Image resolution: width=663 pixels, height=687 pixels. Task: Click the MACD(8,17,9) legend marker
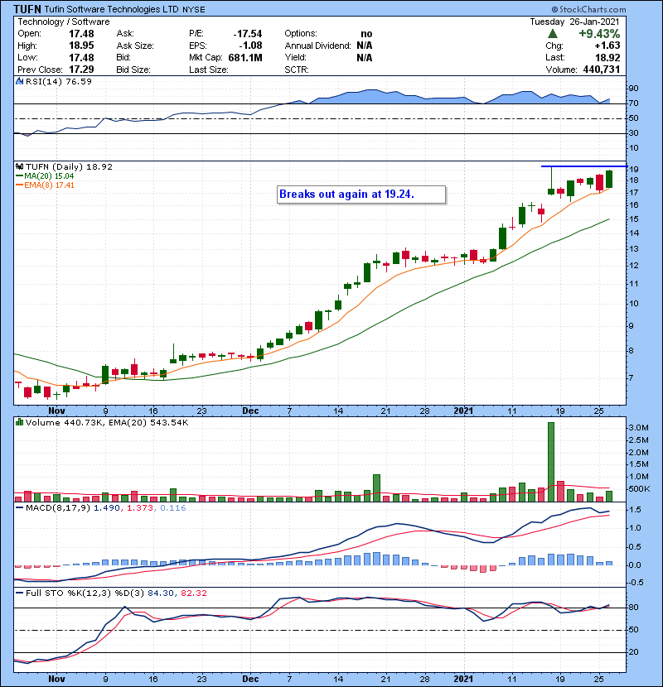(x=20, y=507)
